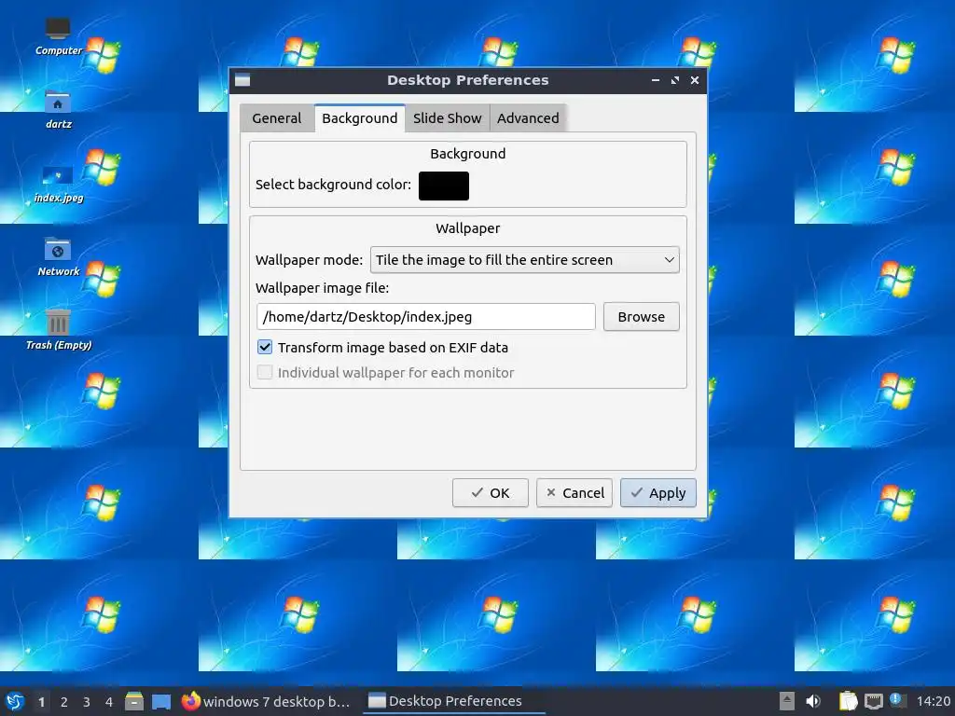Open the Lubuntu start menu

click(x=15, y=701)
